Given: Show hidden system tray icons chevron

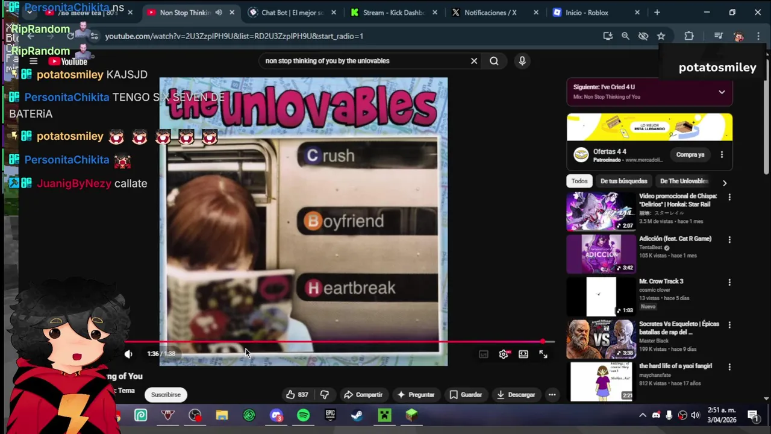Looking at the screenshot, I should point(643,415).
